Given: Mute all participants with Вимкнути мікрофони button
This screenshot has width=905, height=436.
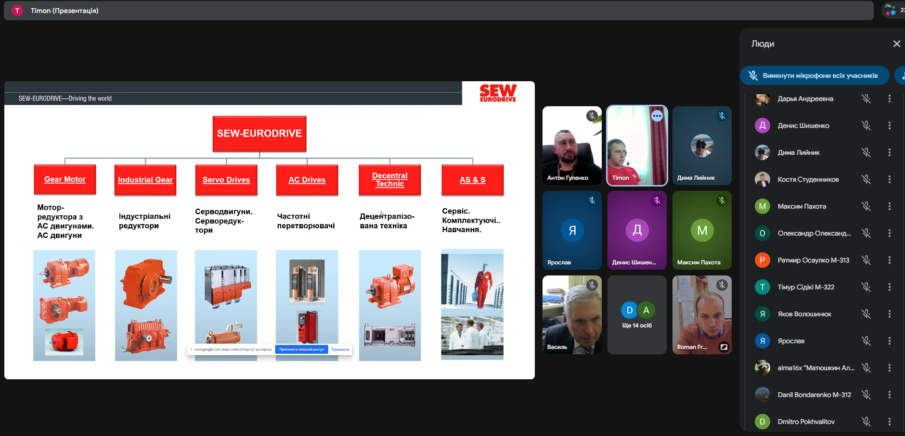Looking at the screenshot, I should pyautogui.click(x=814, y=75).
